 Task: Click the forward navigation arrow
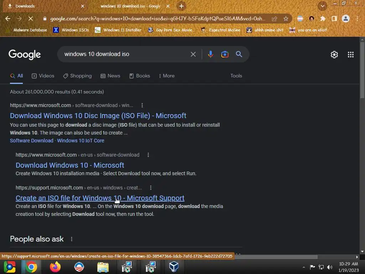tap(19, 19)
